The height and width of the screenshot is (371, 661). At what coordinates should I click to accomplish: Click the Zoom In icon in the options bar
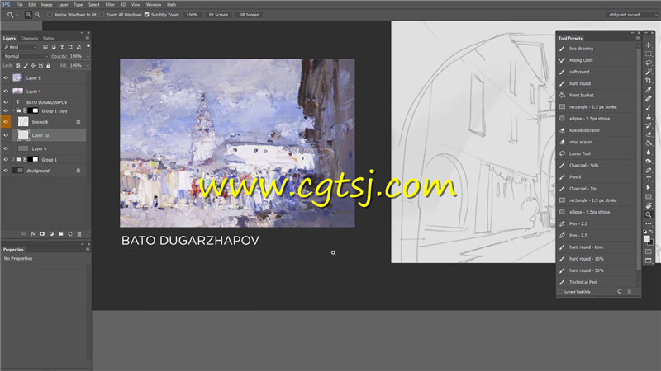(x=28, y=15)
